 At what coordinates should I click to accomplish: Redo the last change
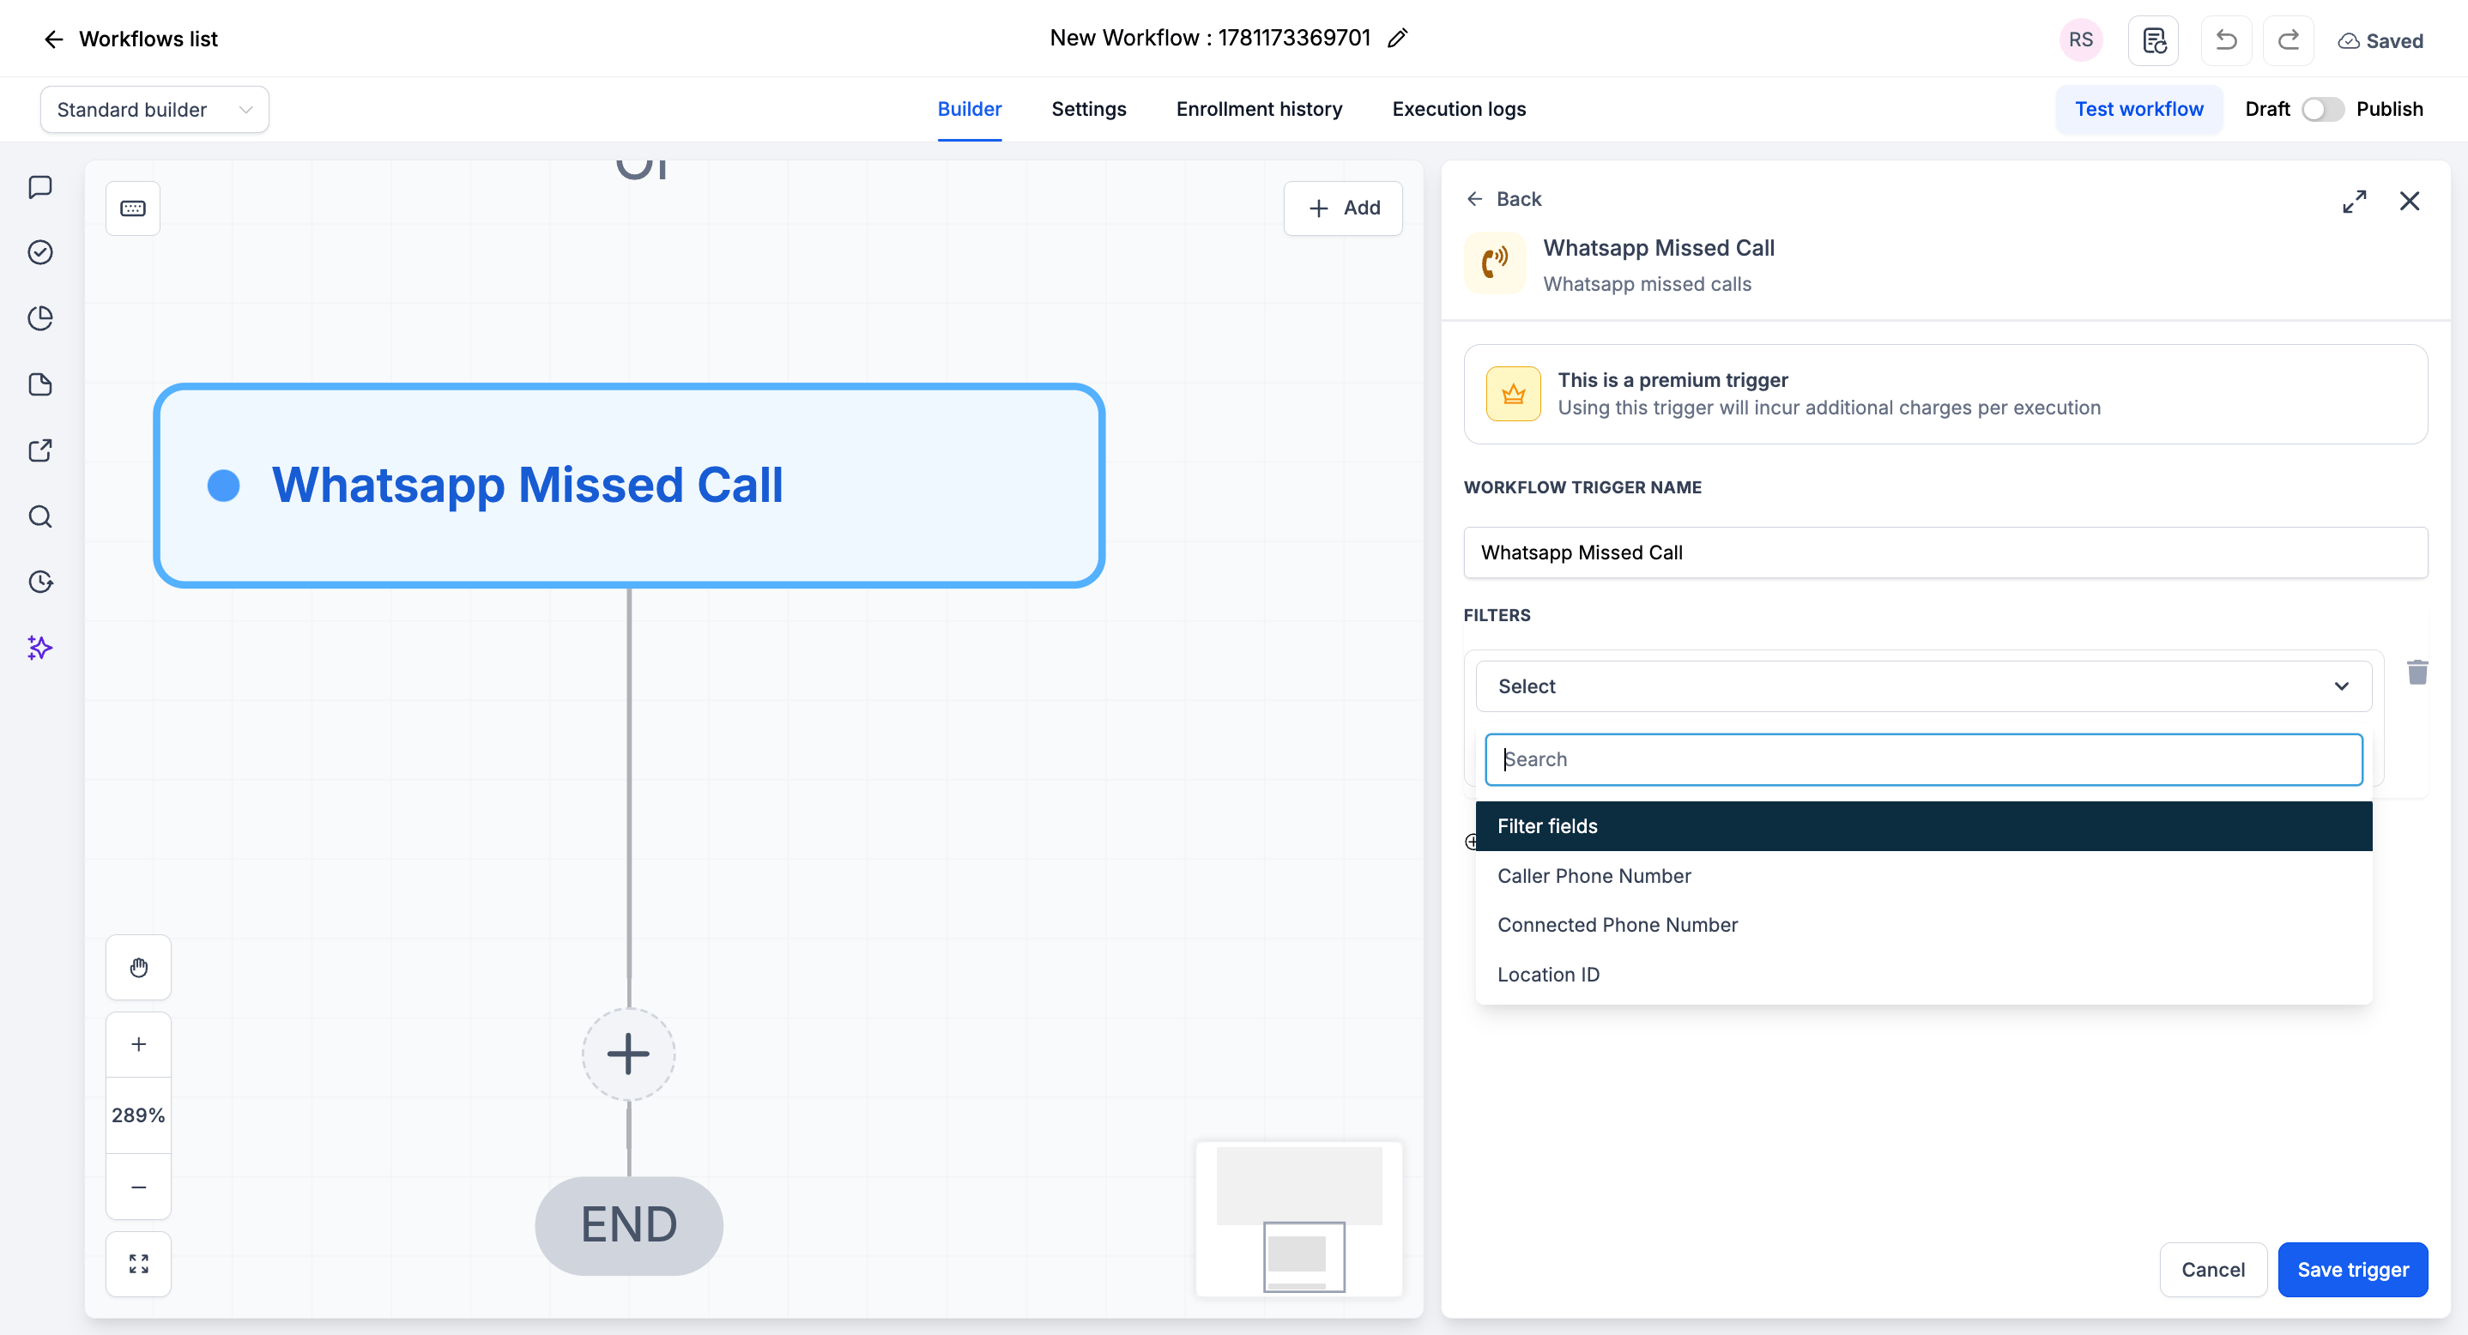(2288, 40)
